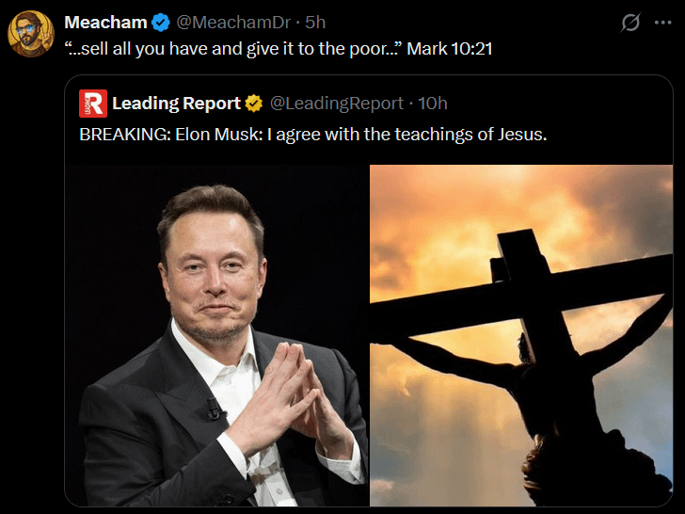Click the Leading Report account name
Viewport: 685px width, 514px height.
(176, 104)
